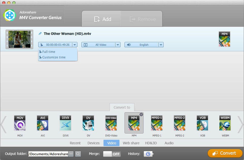The height and width of the screenshot is (160, 244).
Task: Select the MOV format icon
Action: coord(20,123)
